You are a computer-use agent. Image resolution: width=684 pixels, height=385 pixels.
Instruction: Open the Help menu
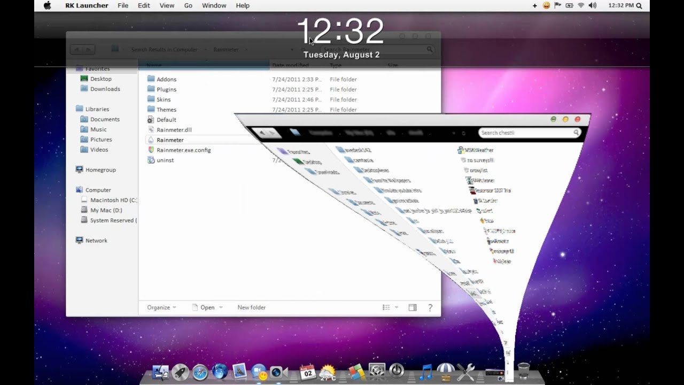point(243,5)
